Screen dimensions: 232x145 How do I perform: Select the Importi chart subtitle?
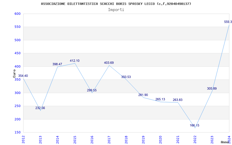point(116,10)
